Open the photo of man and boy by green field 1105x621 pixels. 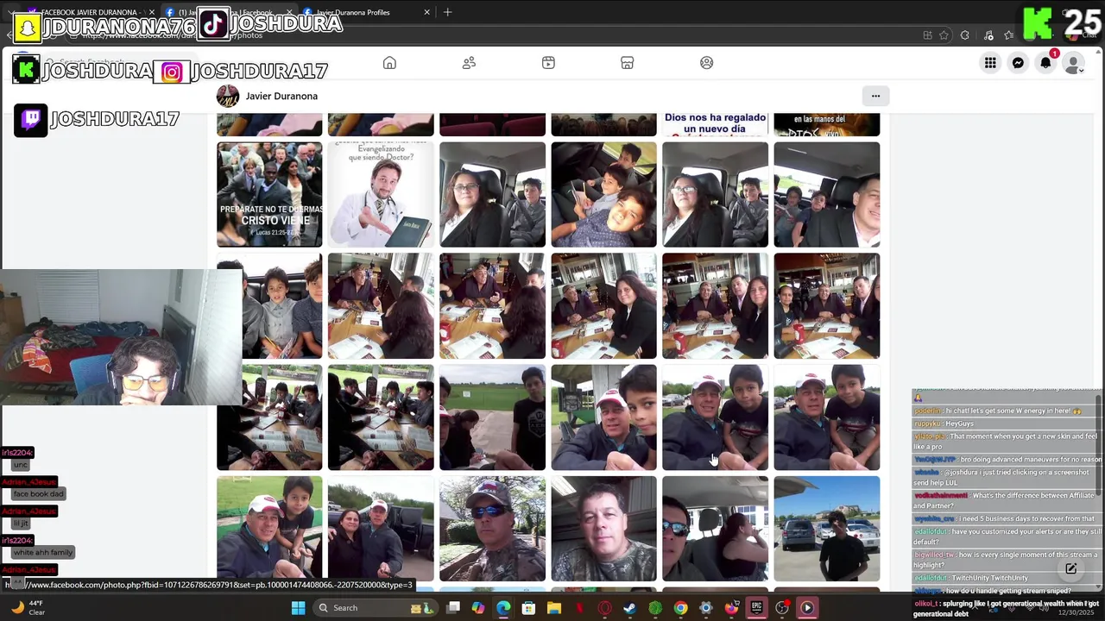[269, 529]
